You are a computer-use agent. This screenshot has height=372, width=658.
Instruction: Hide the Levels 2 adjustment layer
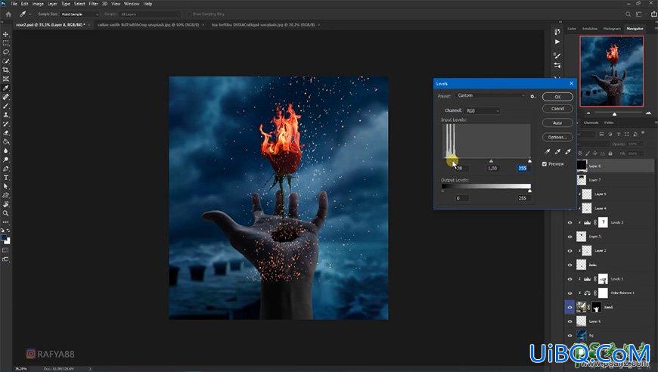coord(570,223)
